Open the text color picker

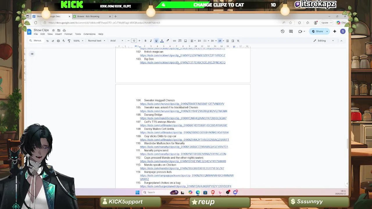(x=162, y=41)
